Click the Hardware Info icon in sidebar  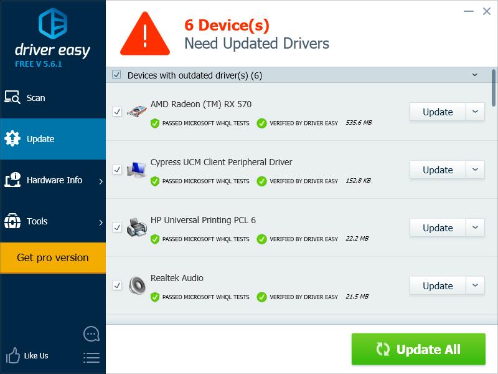coord(12,180)
